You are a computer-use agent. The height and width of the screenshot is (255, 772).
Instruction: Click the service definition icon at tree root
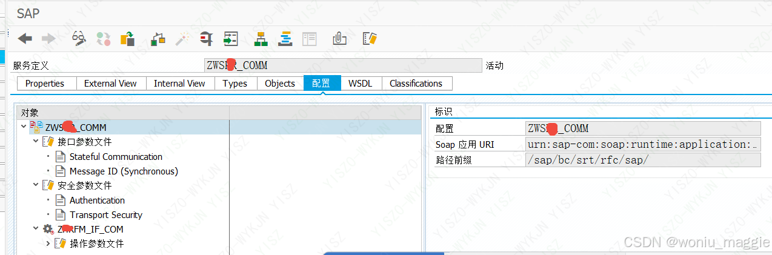point(36,127)
